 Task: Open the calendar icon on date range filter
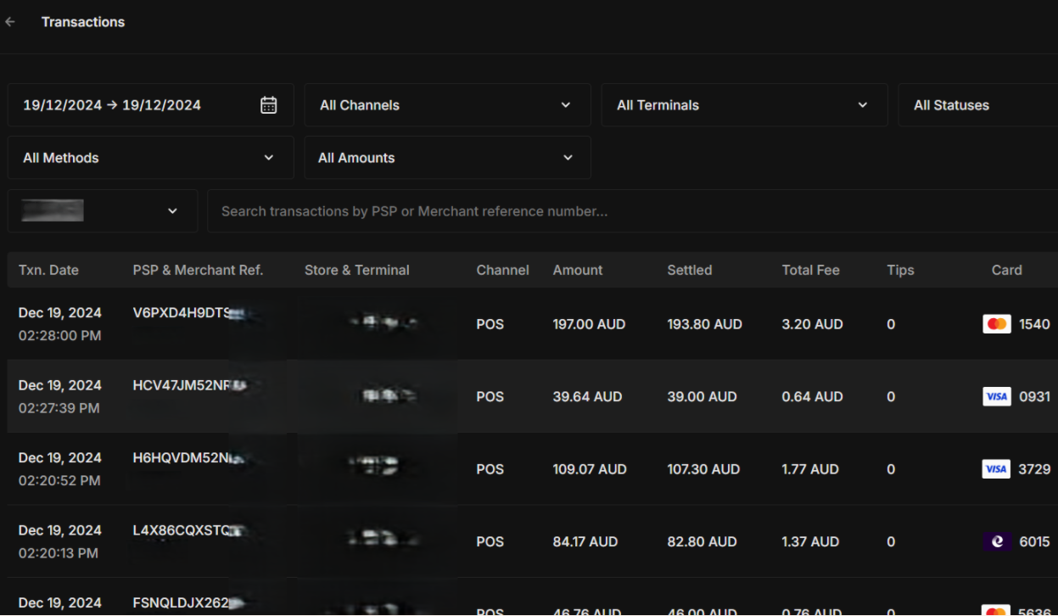click(x=267, y=104)
